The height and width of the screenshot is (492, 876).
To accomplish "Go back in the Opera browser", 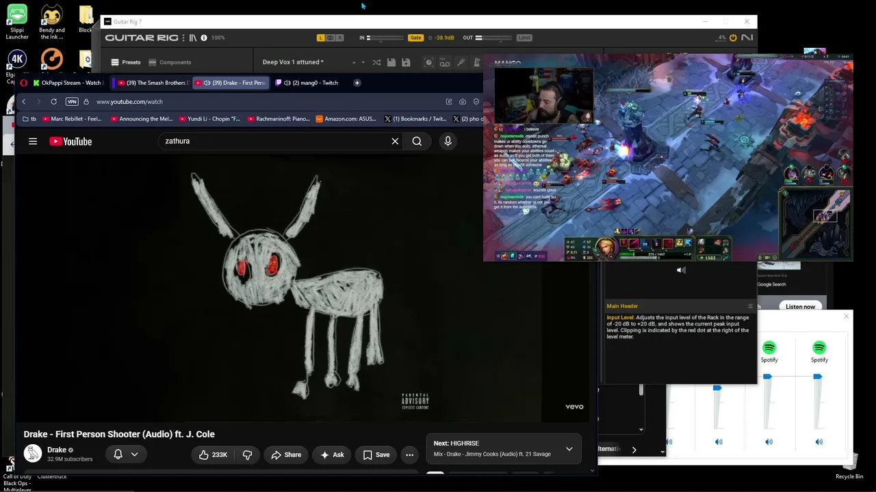I will click(23, 102).
